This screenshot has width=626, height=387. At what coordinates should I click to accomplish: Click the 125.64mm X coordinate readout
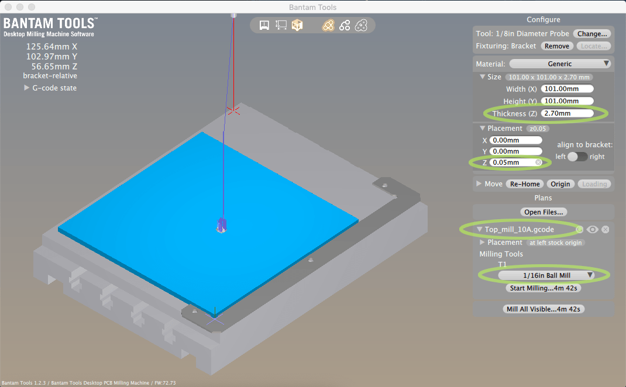[x=51, y=46]
